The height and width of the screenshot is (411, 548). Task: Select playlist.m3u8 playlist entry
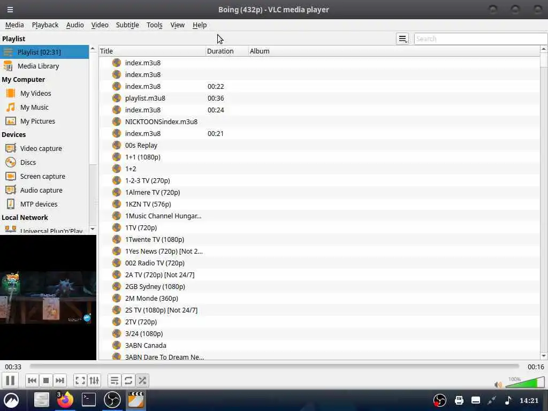click(x=319, y=98)
